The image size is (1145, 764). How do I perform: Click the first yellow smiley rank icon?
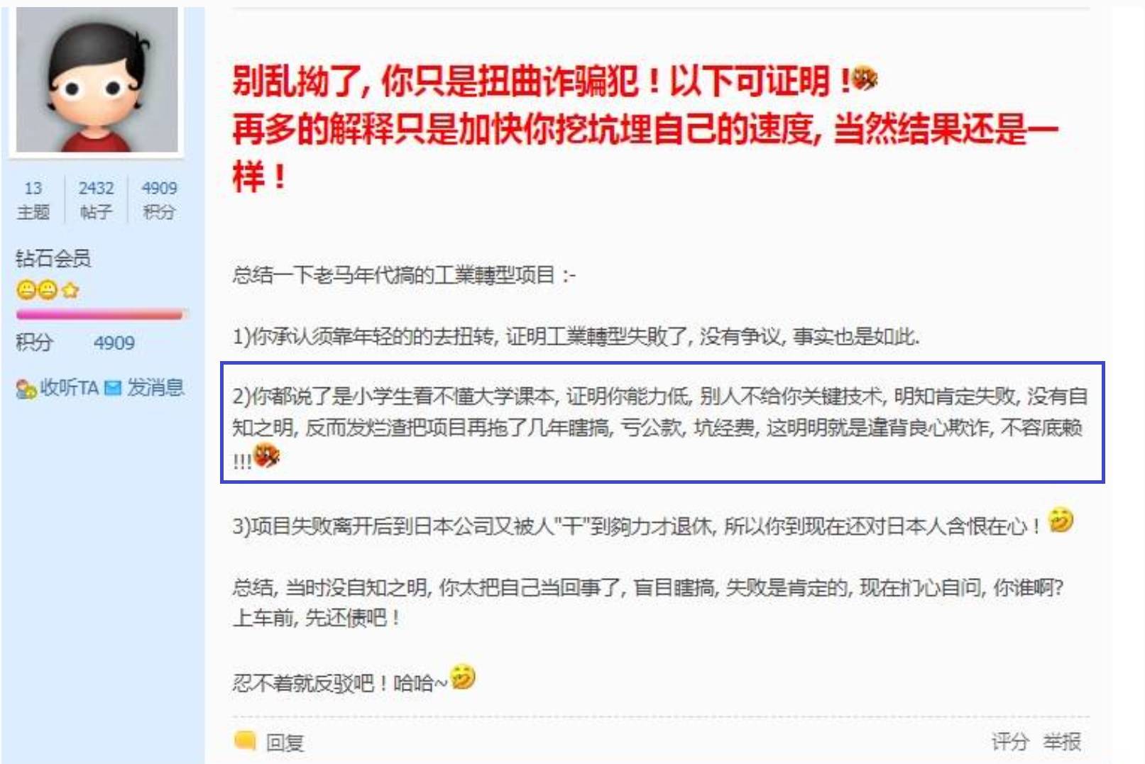coord(26,290)
